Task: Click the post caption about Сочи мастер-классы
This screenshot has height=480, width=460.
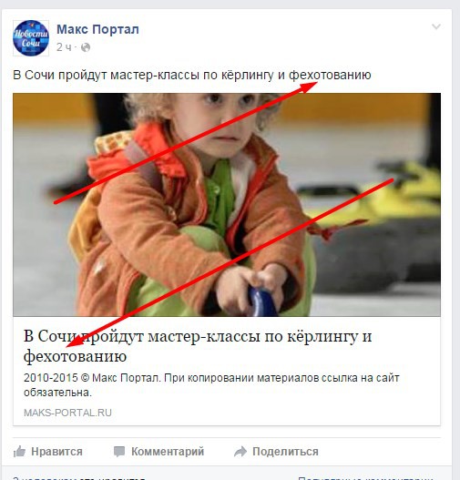Action: (x=192, y=75)
